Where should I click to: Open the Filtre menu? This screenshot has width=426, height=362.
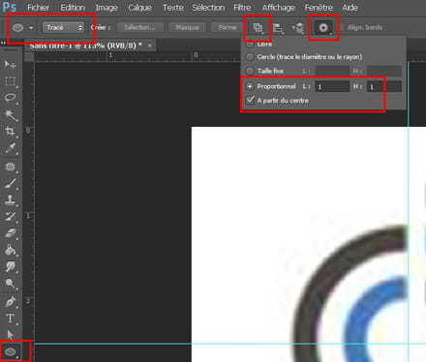pos(242,8)
